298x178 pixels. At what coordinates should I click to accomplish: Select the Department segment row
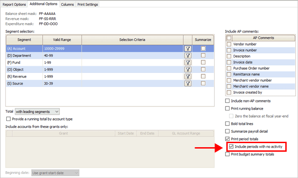coord(110,56)
